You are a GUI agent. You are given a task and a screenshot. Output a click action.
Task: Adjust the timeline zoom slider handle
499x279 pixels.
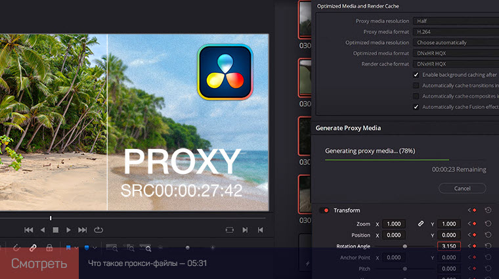point(187,247)
